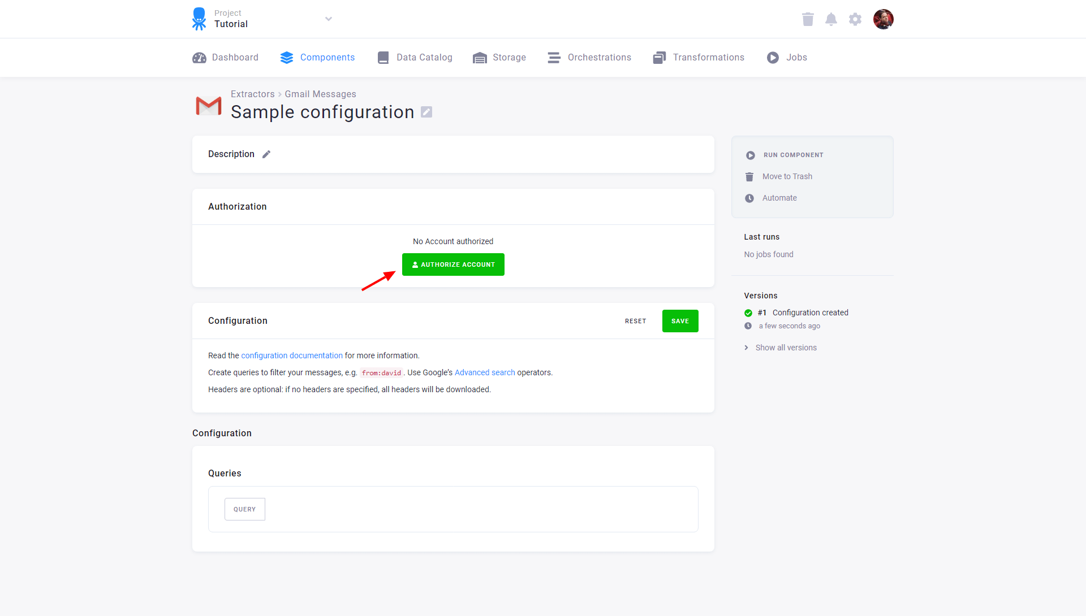The image size is (1086, 616).
Task: Click the Authorize Account button
Action: click(453, 264)
